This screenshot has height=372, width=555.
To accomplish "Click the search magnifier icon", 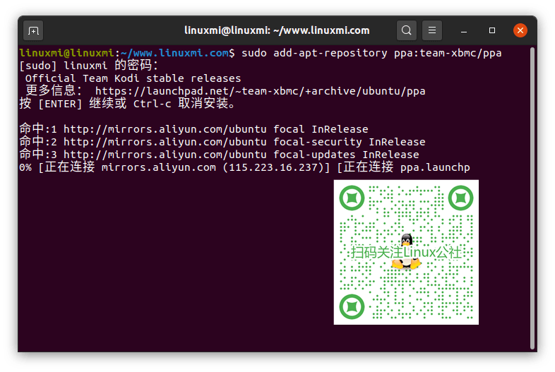I will click(x=406, y=30).
